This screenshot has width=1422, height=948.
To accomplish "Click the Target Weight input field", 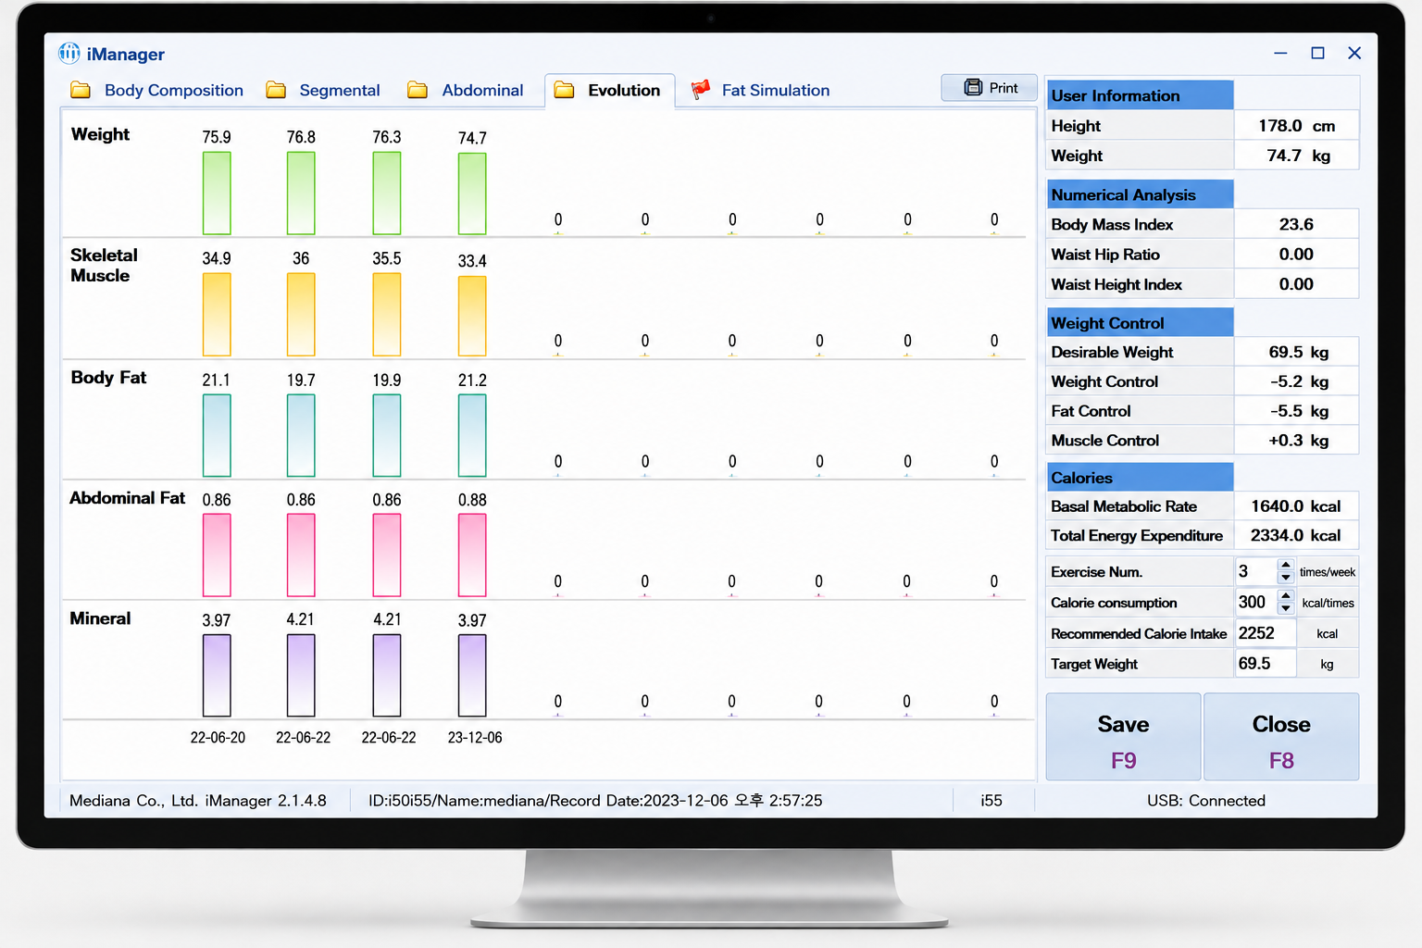I will [1266, 664].
